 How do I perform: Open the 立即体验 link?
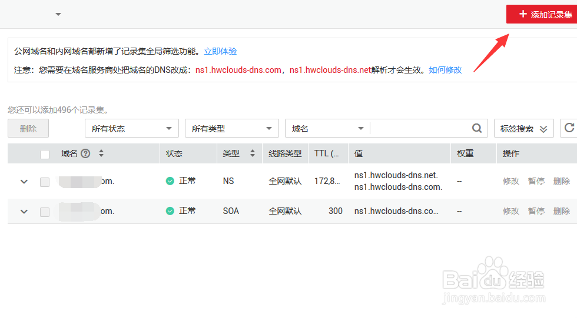coord(220,51)
